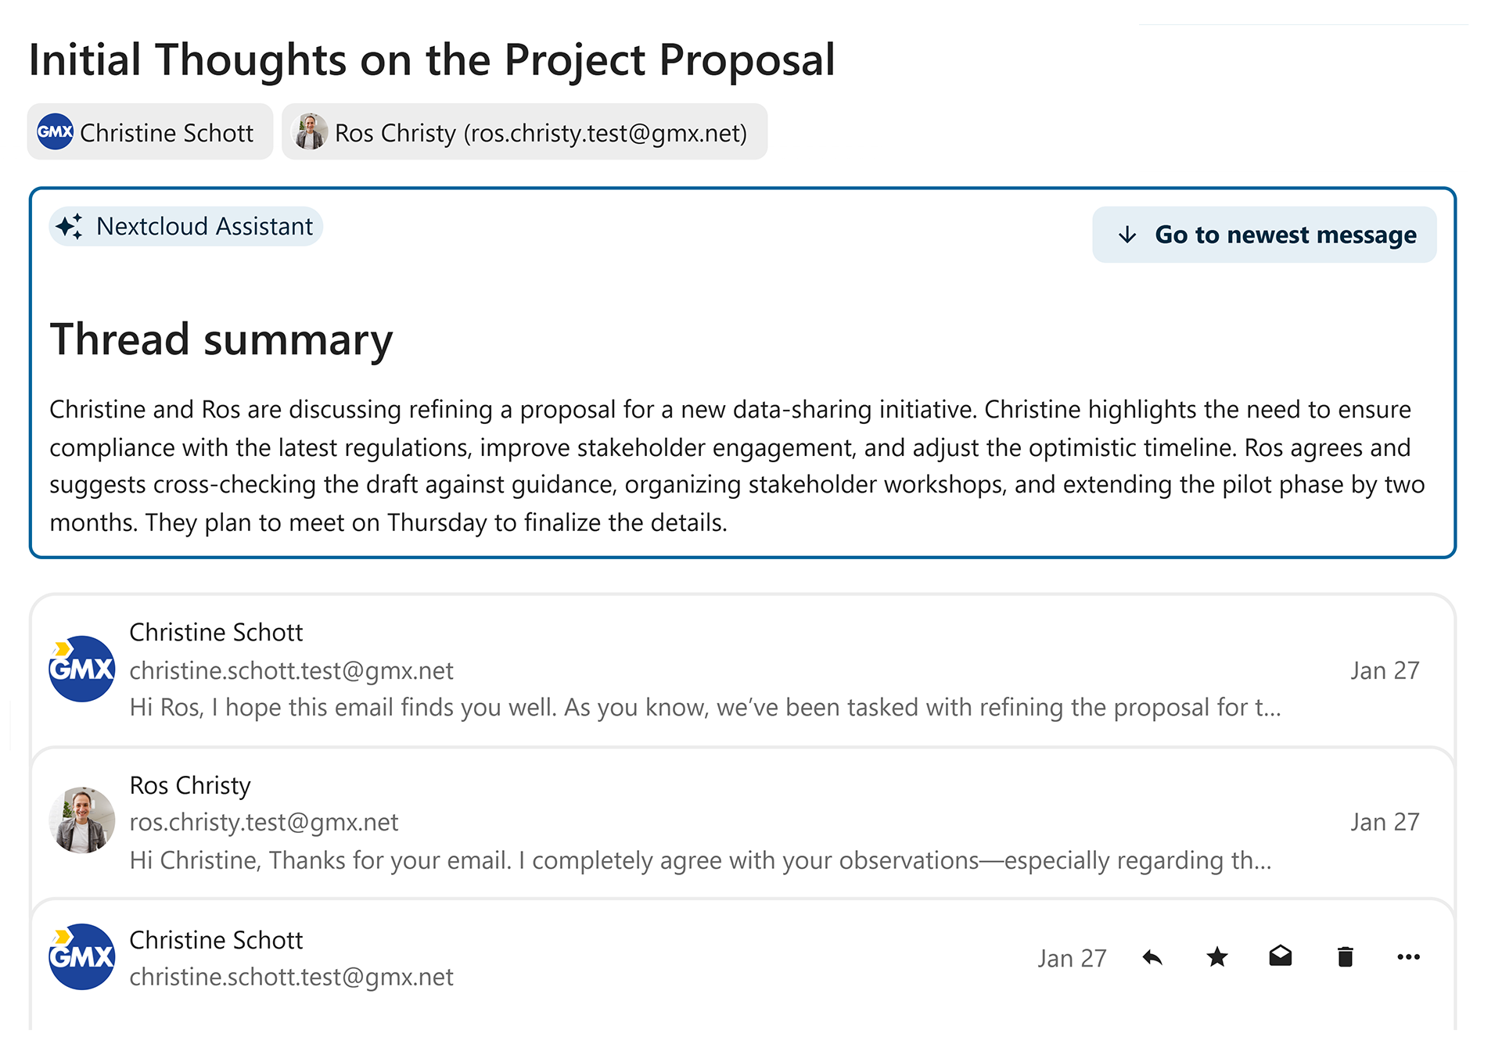Click GMX avatar of the last message
The image size is (1502, 1055).
(x=82, y=957)
